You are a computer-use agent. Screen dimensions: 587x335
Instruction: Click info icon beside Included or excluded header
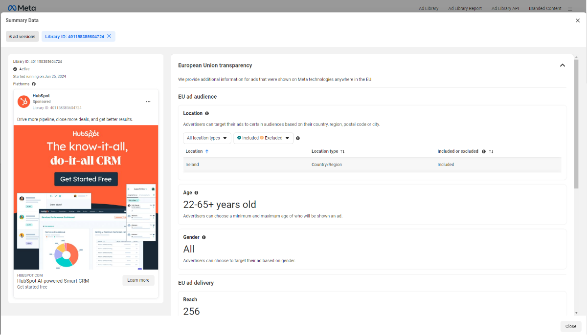[484, 151]
